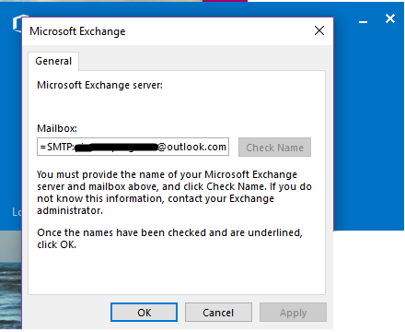Click the Microsoft Exchange title bar text
The width and height of the screenshot is (405, 332).
point(77,31)
